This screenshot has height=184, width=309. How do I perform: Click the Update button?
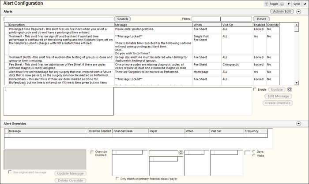[x=277, y=89]
